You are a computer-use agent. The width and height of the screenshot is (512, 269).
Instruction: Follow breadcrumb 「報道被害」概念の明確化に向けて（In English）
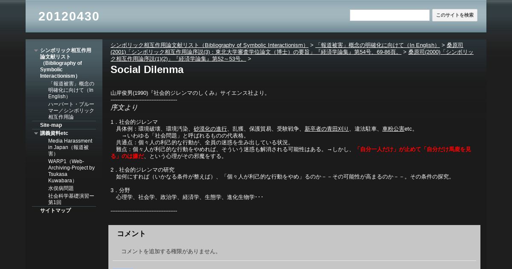point(378,45)
